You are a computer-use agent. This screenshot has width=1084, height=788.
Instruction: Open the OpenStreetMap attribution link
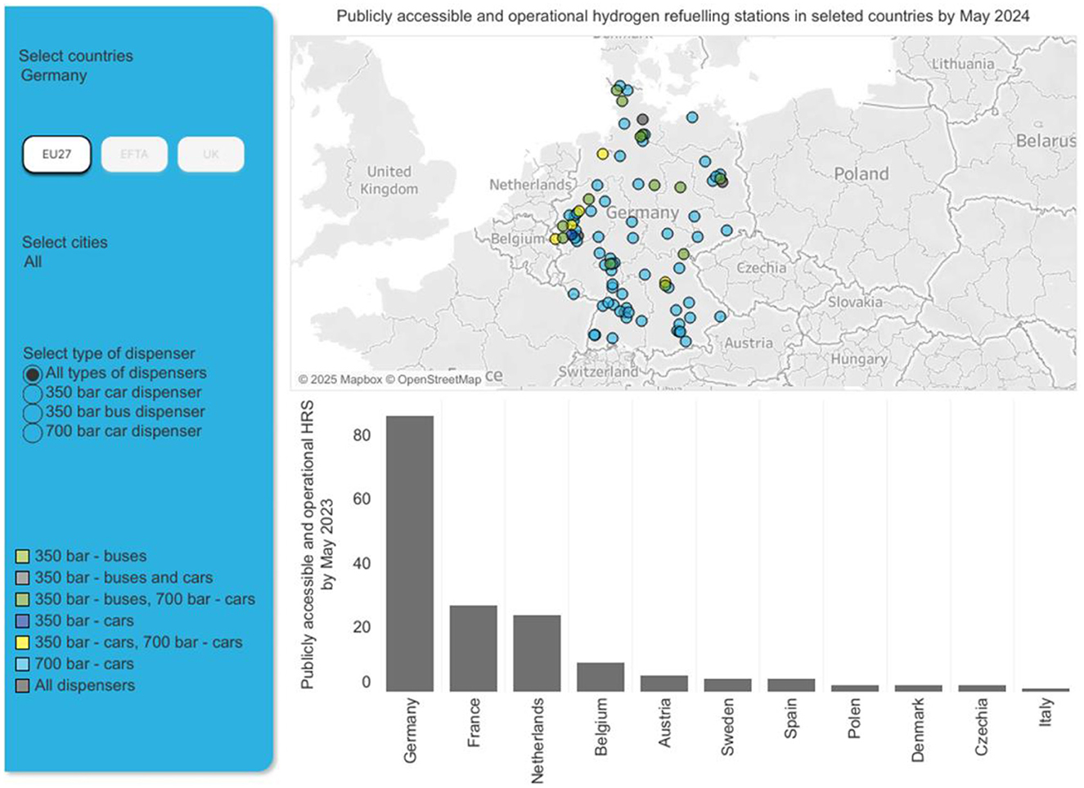coord(439,379)
